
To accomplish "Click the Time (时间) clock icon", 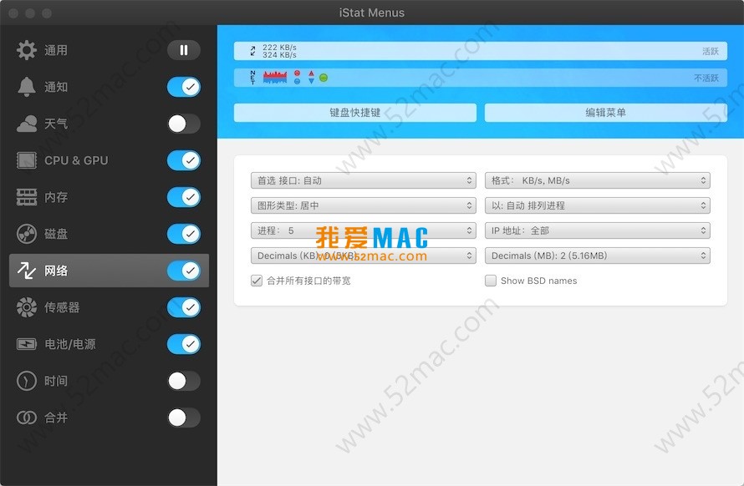I will click(27, 381).
